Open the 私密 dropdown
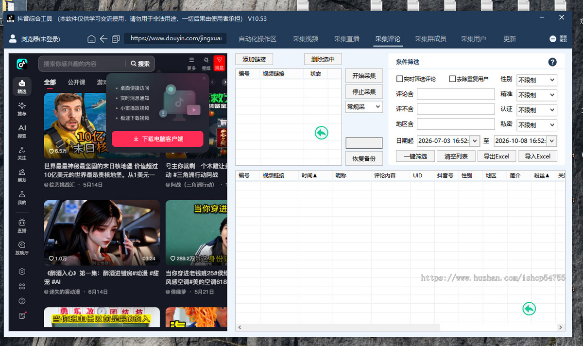Viewport: 583px width, 346px height. pyautogui.click(x=537, y=125)
